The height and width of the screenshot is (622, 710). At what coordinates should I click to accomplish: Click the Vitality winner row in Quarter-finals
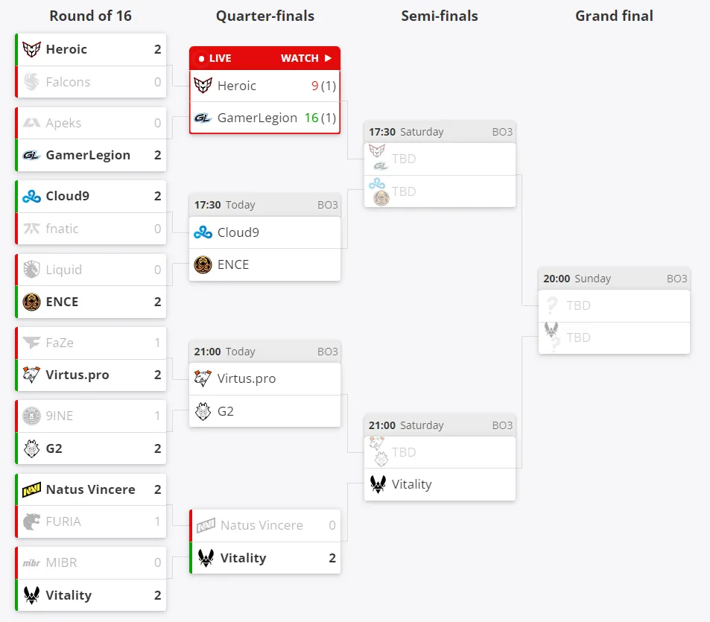click(265, 558)
